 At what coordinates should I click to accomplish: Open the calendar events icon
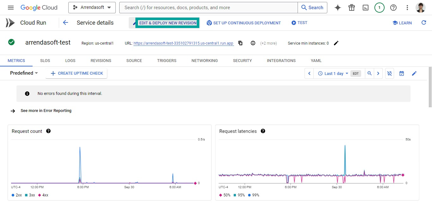pos(402,73)
